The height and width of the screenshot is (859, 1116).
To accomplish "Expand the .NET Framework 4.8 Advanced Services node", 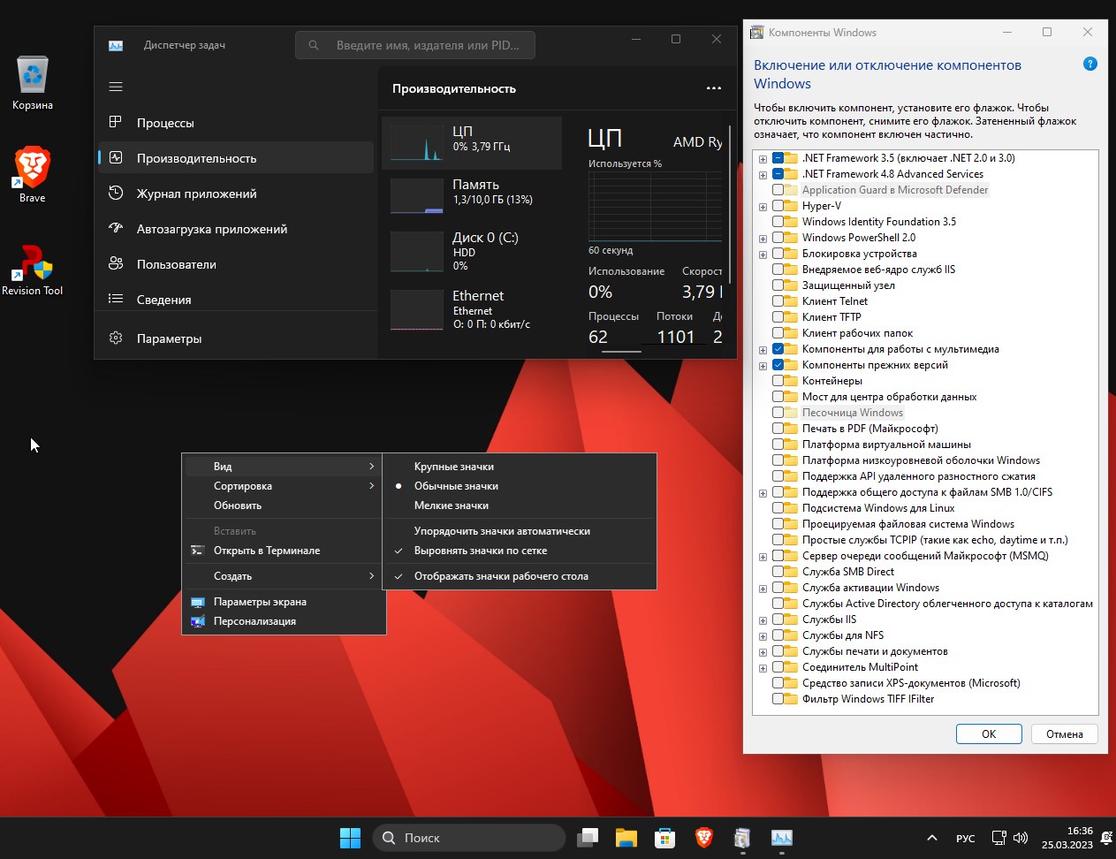I will [x=763, y=175].
